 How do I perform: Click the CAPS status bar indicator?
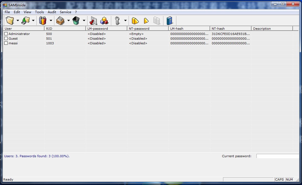(279, 179)
